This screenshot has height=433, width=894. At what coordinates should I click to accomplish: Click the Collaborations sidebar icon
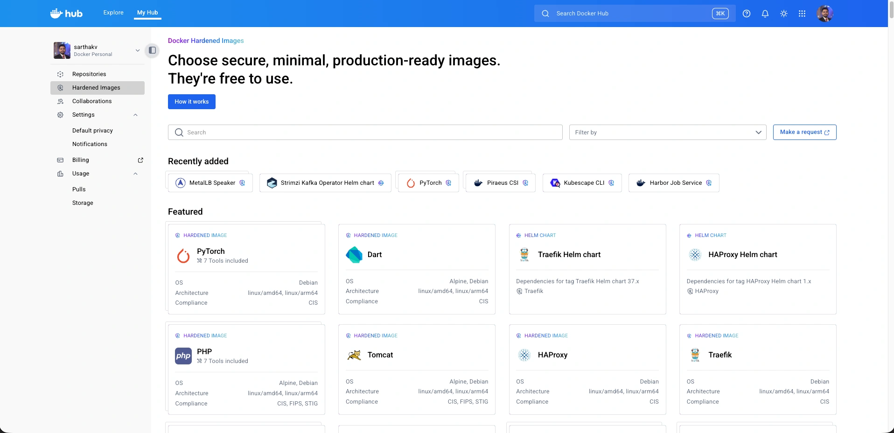click(x=60, y=101)
